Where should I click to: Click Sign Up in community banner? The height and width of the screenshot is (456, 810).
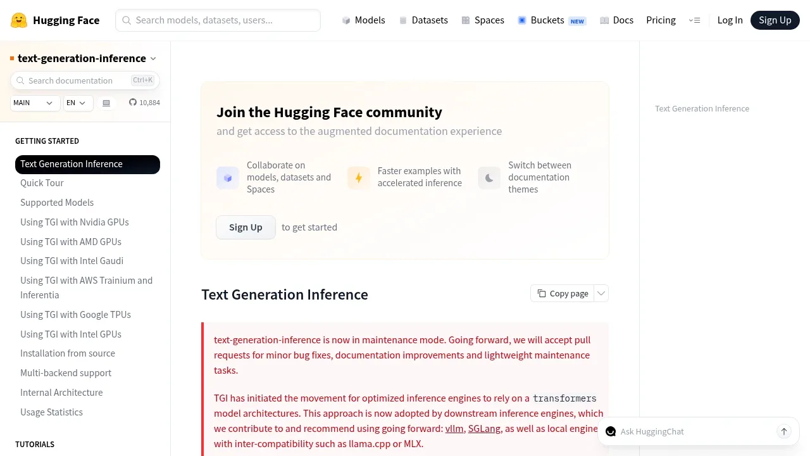coord(246,227)
